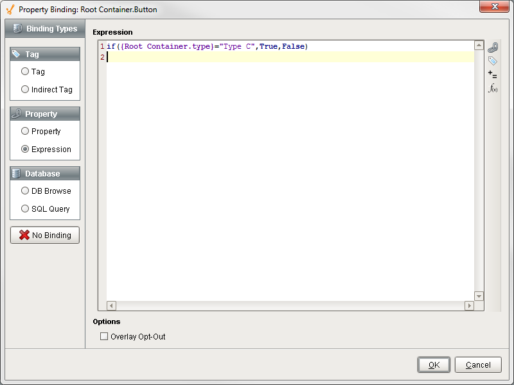Screen dimensions: 514x385
Task: Select the Property binding option
Action: [24, 131]
